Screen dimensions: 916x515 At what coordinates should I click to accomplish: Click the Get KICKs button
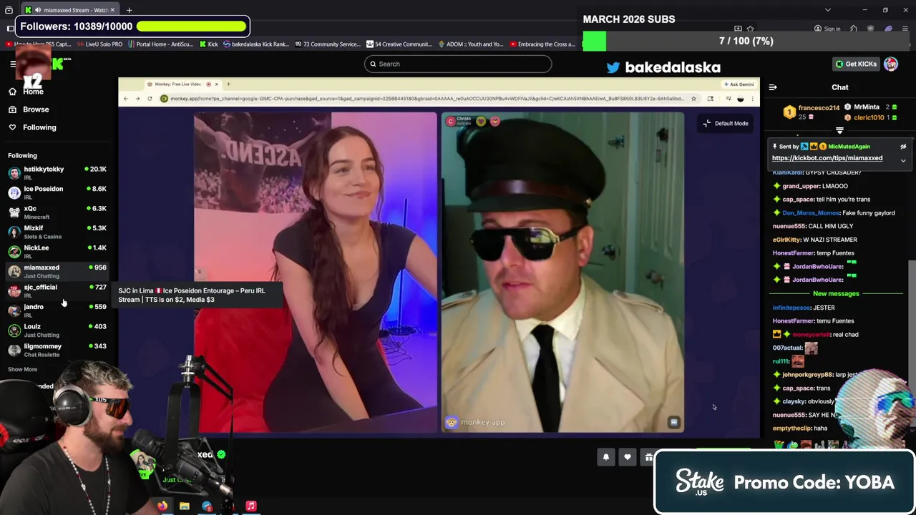pyautogui.click(x=856, y=64)
